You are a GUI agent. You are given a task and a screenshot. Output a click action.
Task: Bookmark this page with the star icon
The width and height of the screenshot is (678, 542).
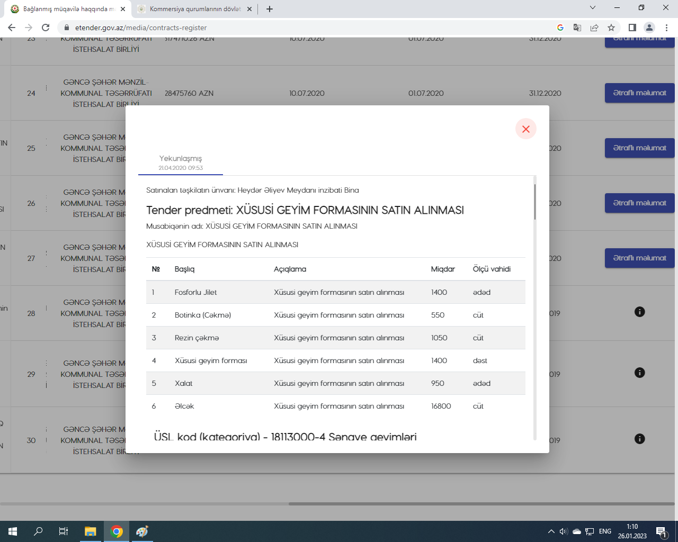tap(611, 28)
